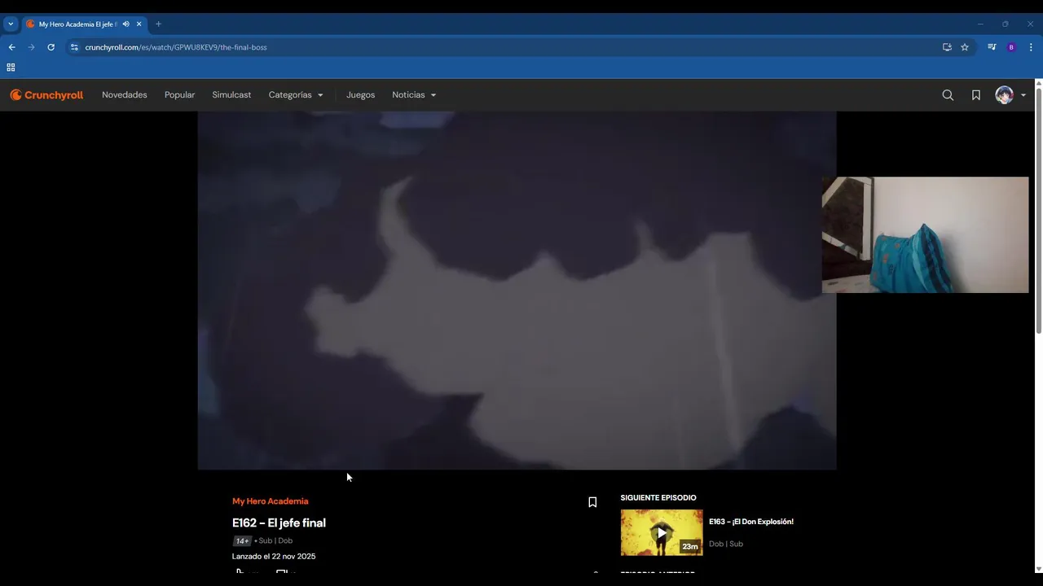1043x586 pixels.
Task: Click the SIGUIENTE EPISODIO heading
Action: (658, 498)
